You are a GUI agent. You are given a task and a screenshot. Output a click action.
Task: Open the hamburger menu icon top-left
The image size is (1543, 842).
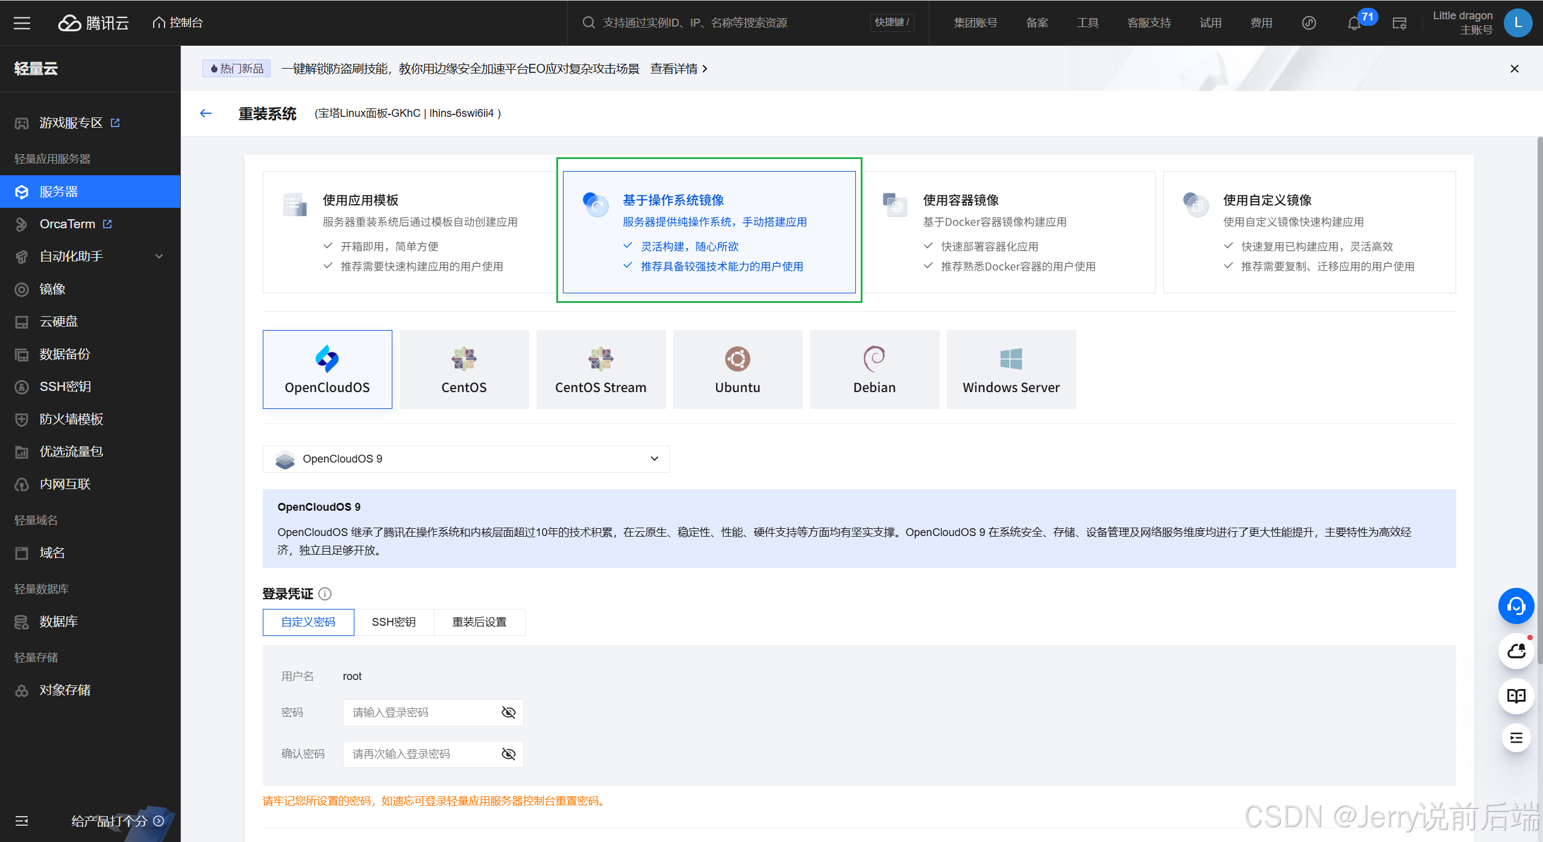(x=22, y=23)
